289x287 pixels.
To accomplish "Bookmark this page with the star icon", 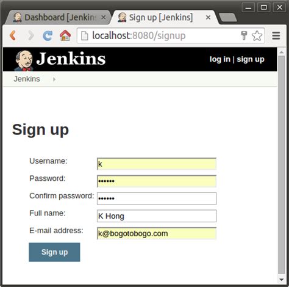I will point(257,36).
